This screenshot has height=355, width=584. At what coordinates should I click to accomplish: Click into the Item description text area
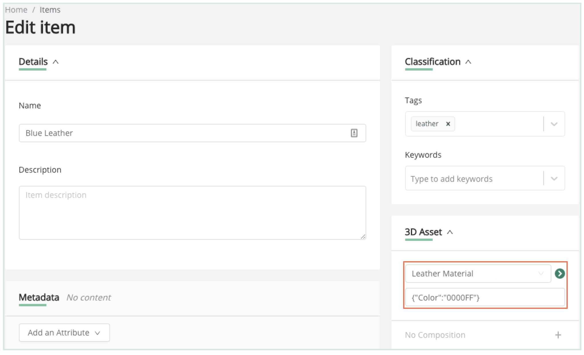tap(192, 213)
